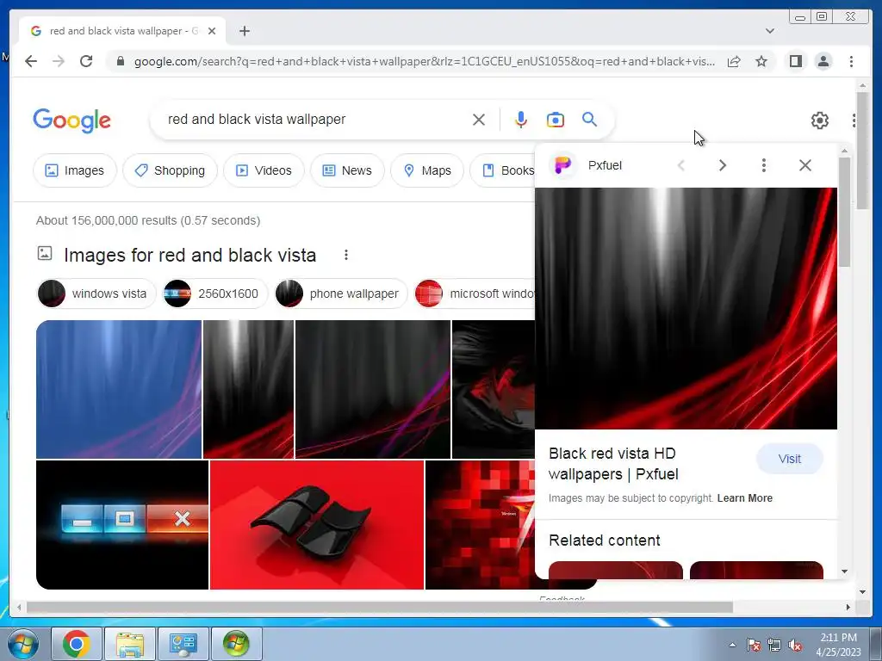
Task: Click Pxfuel source name in preview panel
Action: click(605, 165)
